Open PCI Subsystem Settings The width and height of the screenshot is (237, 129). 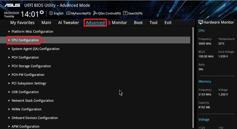point(29,83)
